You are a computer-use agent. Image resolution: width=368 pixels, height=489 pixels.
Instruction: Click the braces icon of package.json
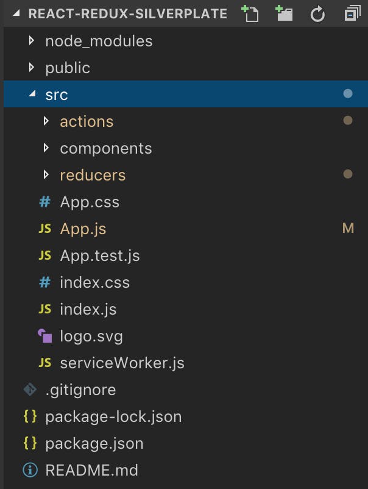click(x=31, y=443)
